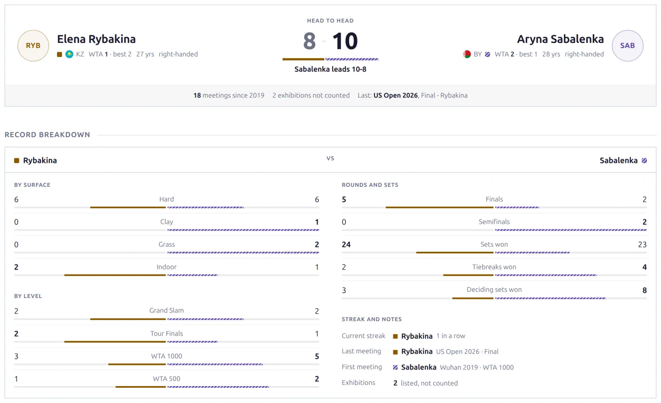
Task: Click the WTA 1000 level row label
Action: tap(166, 356)
